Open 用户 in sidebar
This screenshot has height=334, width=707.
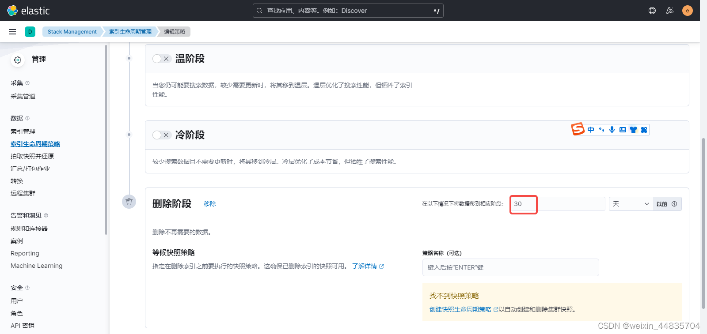[17, 301]
